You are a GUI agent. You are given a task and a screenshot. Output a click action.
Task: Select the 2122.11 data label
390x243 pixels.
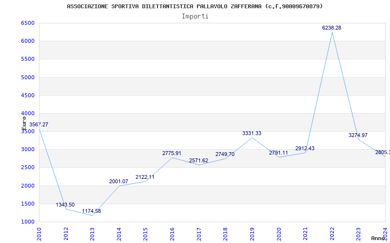pyautogui.click(x=145, y=177)
